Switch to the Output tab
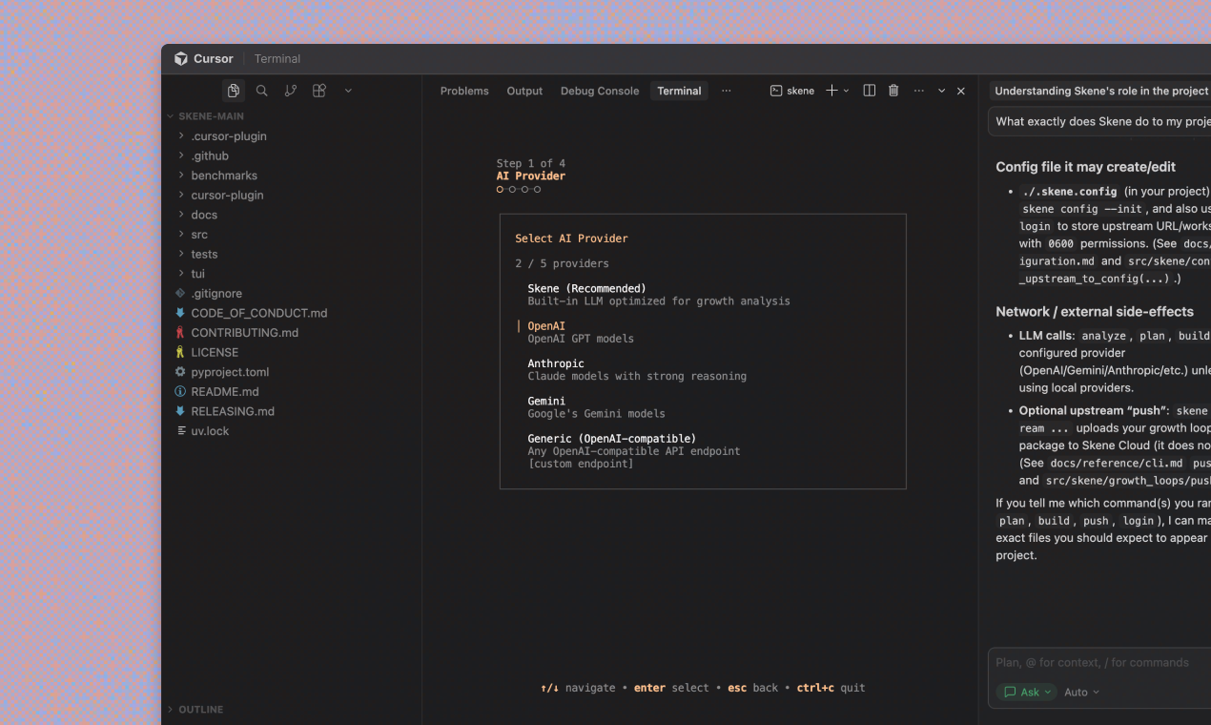Viewport: 1211px width, 725px height. [524, 91]
